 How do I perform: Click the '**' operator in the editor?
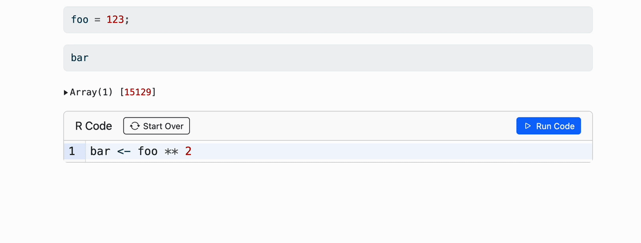(x=172, y=152)
